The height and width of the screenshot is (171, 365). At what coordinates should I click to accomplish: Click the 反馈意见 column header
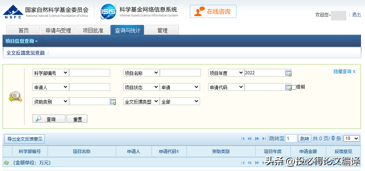click(x=343, y=152)
